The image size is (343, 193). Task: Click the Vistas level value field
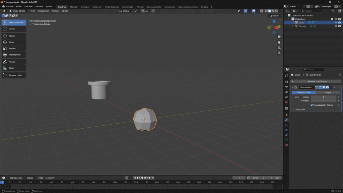click(323, 97)
